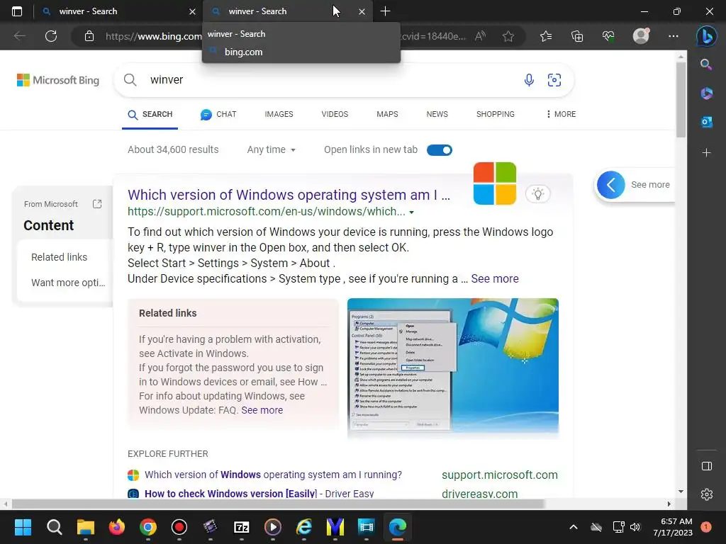This screenshot has width=726, height=544.
Task: Open sidebar settings gear
Action: [707, 494]
